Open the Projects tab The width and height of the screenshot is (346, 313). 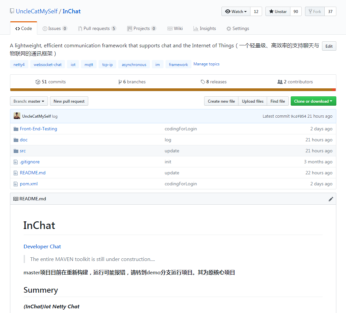click(x=142, y=28)
